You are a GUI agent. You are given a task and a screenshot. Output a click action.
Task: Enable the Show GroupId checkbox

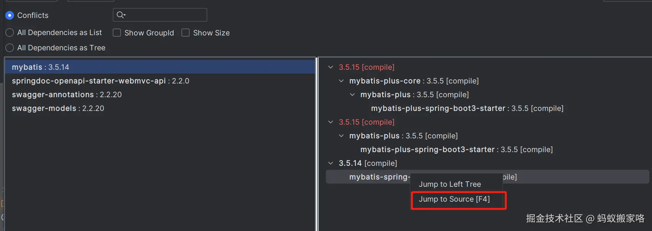click(117, 33)
